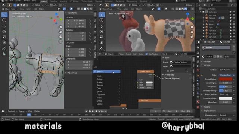Expand the Light.001 item in outliner
This screenshot has height=134, width=239.
pyautogui.click(x=204, y=31)
